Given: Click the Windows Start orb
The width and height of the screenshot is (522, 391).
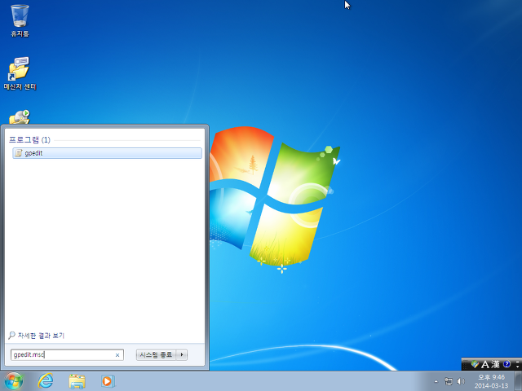Looking at the screenshot, I should [x=14, y=381].
